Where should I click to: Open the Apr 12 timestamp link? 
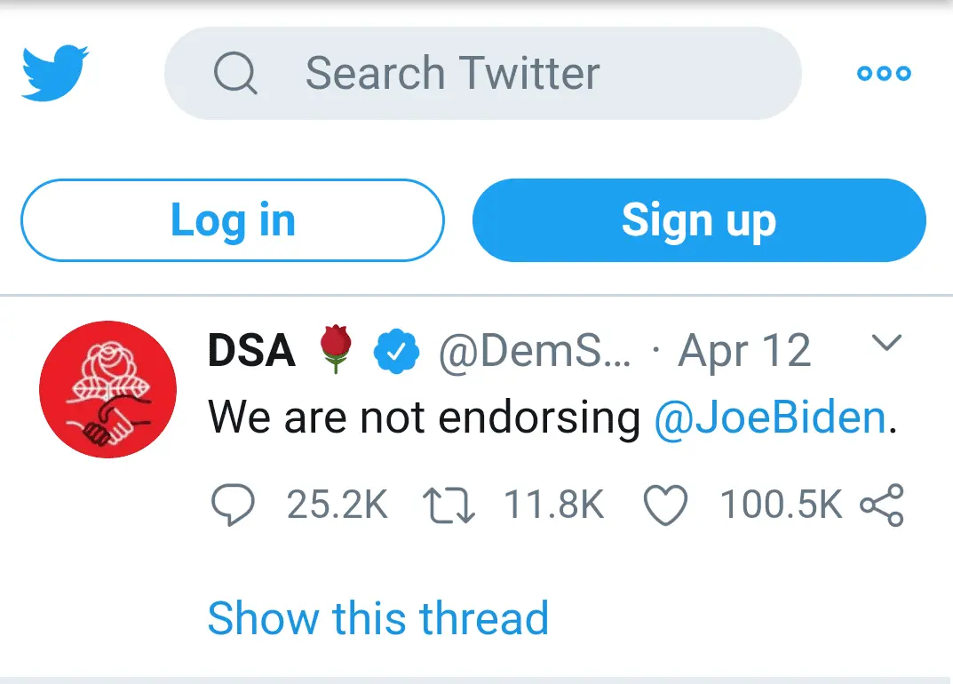pos(744,352)
